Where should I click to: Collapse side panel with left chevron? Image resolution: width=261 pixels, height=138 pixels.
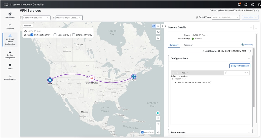click(x=162, y=26)
